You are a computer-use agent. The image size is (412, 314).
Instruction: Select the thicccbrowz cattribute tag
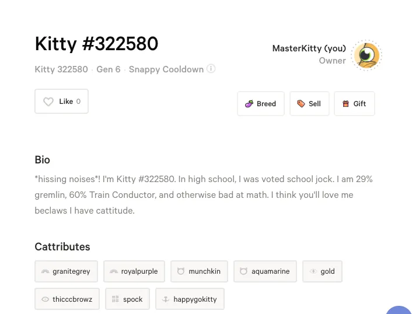pos(67,299)
